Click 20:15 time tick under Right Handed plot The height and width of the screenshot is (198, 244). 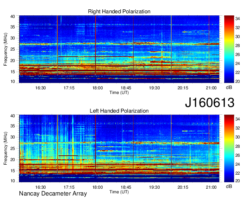click(183, 88)
